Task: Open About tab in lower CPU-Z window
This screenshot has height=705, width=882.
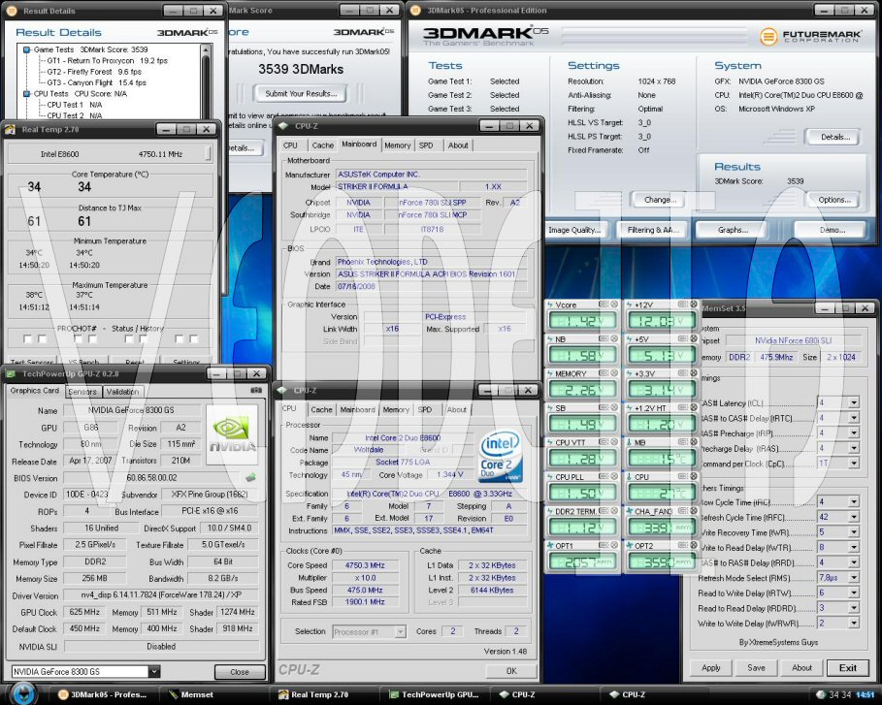Action: 457,410
